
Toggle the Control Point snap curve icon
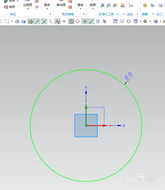[x=50, y=22]
